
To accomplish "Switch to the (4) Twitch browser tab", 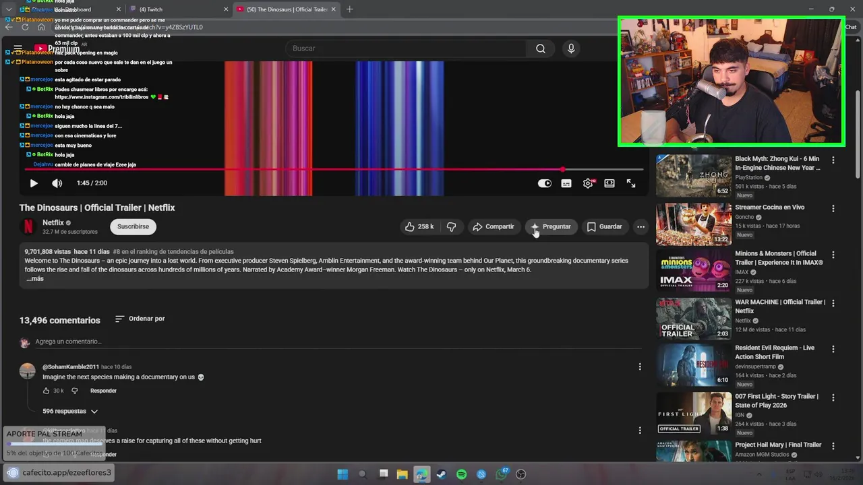I will (178, 9).
